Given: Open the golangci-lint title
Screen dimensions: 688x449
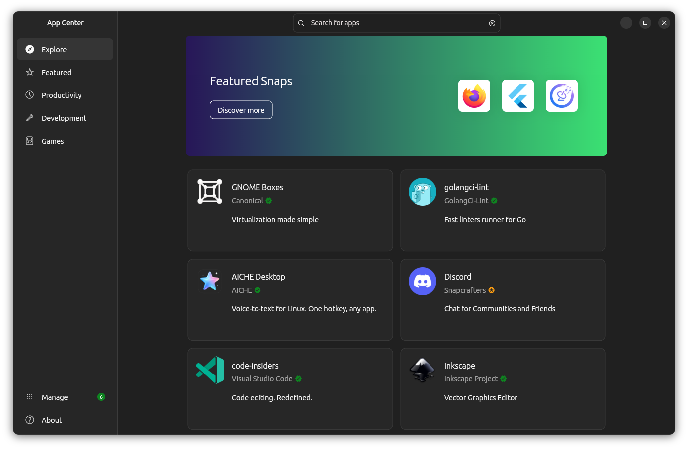Looking at the screenshot, I should (466, 187).
